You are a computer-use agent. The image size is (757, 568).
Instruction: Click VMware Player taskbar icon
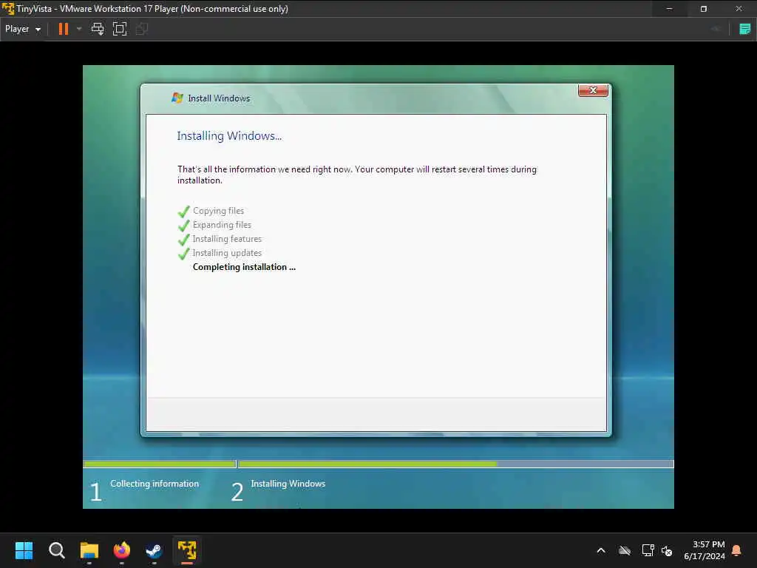[187, 550]
